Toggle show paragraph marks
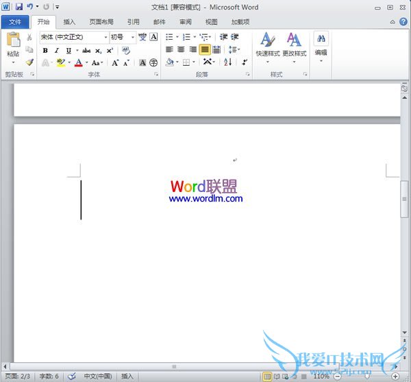 pos(245,62)
